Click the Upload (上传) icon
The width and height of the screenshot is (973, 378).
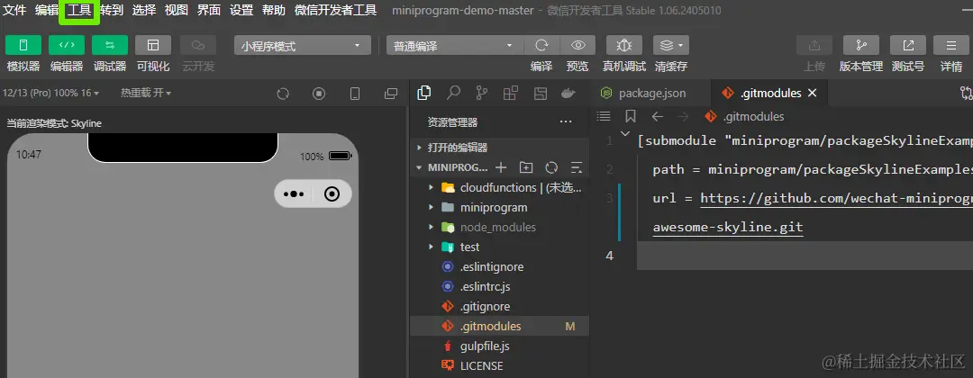pos(814,45)
